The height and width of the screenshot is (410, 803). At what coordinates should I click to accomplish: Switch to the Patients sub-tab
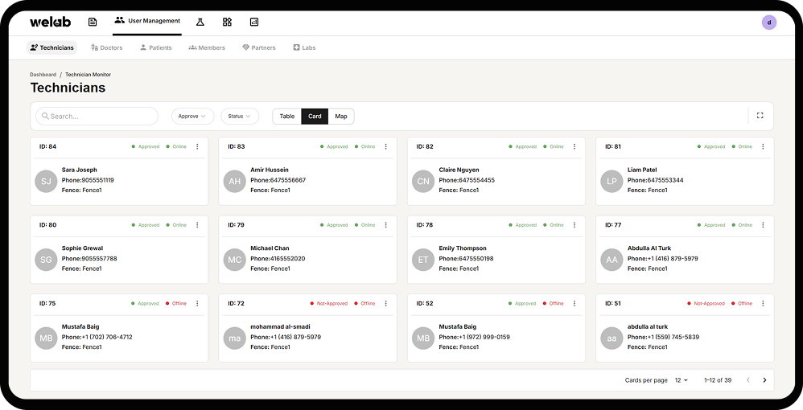click(x=156, y=47)
